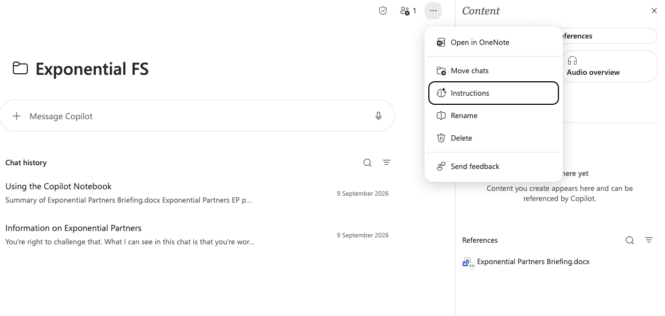665x316 pixels.
Task: Open the References filter icon
Action: click(649, 240)
